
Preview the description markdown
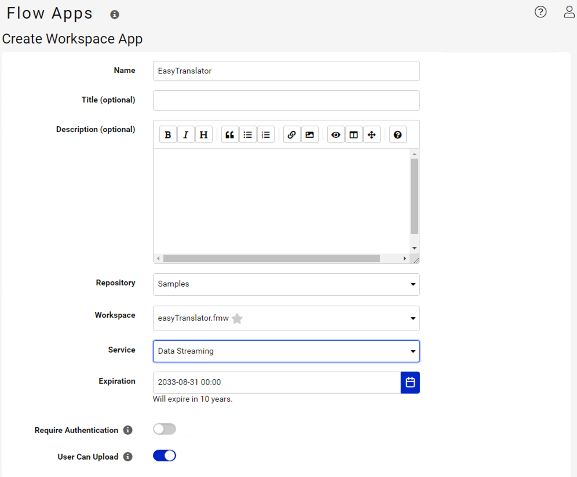[335, 134]
